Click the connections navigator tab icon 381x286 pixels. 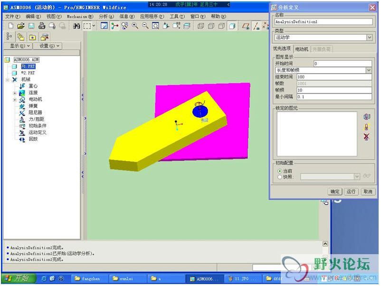[45, 37]
